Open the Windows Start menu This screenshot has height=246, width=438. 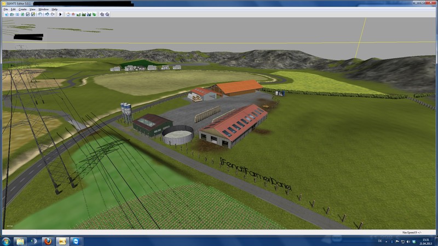click(x=5, y=241)
